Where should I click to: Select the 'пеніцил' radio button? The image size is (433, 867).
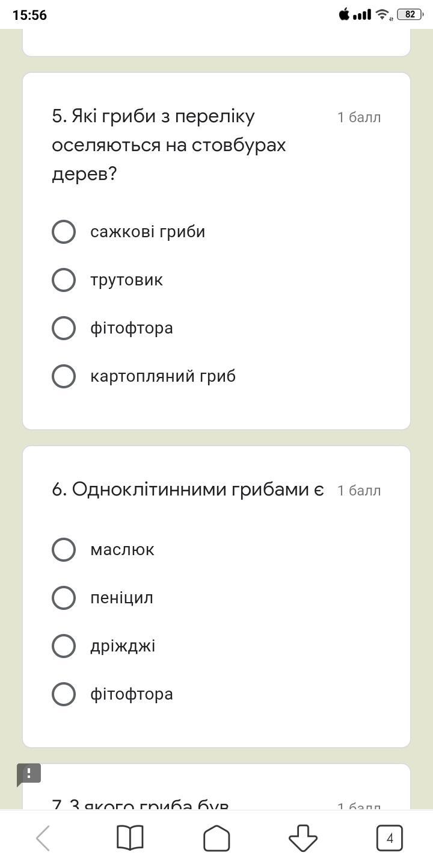click(64, 598)
